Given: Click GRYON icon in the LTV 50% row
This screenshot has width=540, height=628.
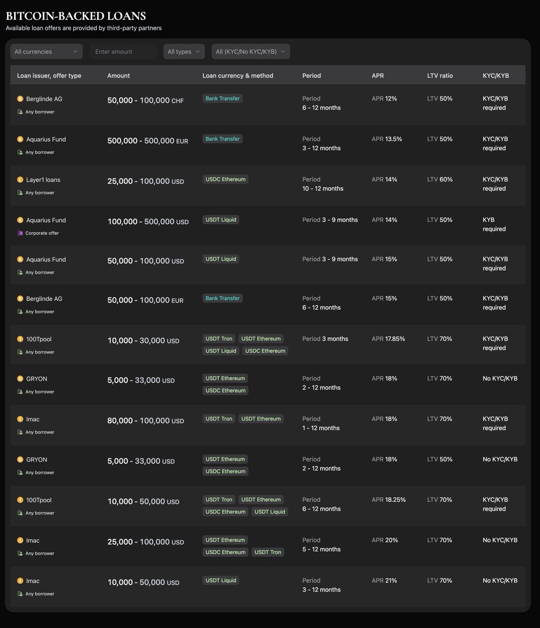Looking at the screenshot, I should [20, 459].
